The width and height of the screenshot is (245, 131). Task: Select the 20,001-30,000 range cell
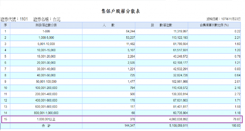point(46,63)
